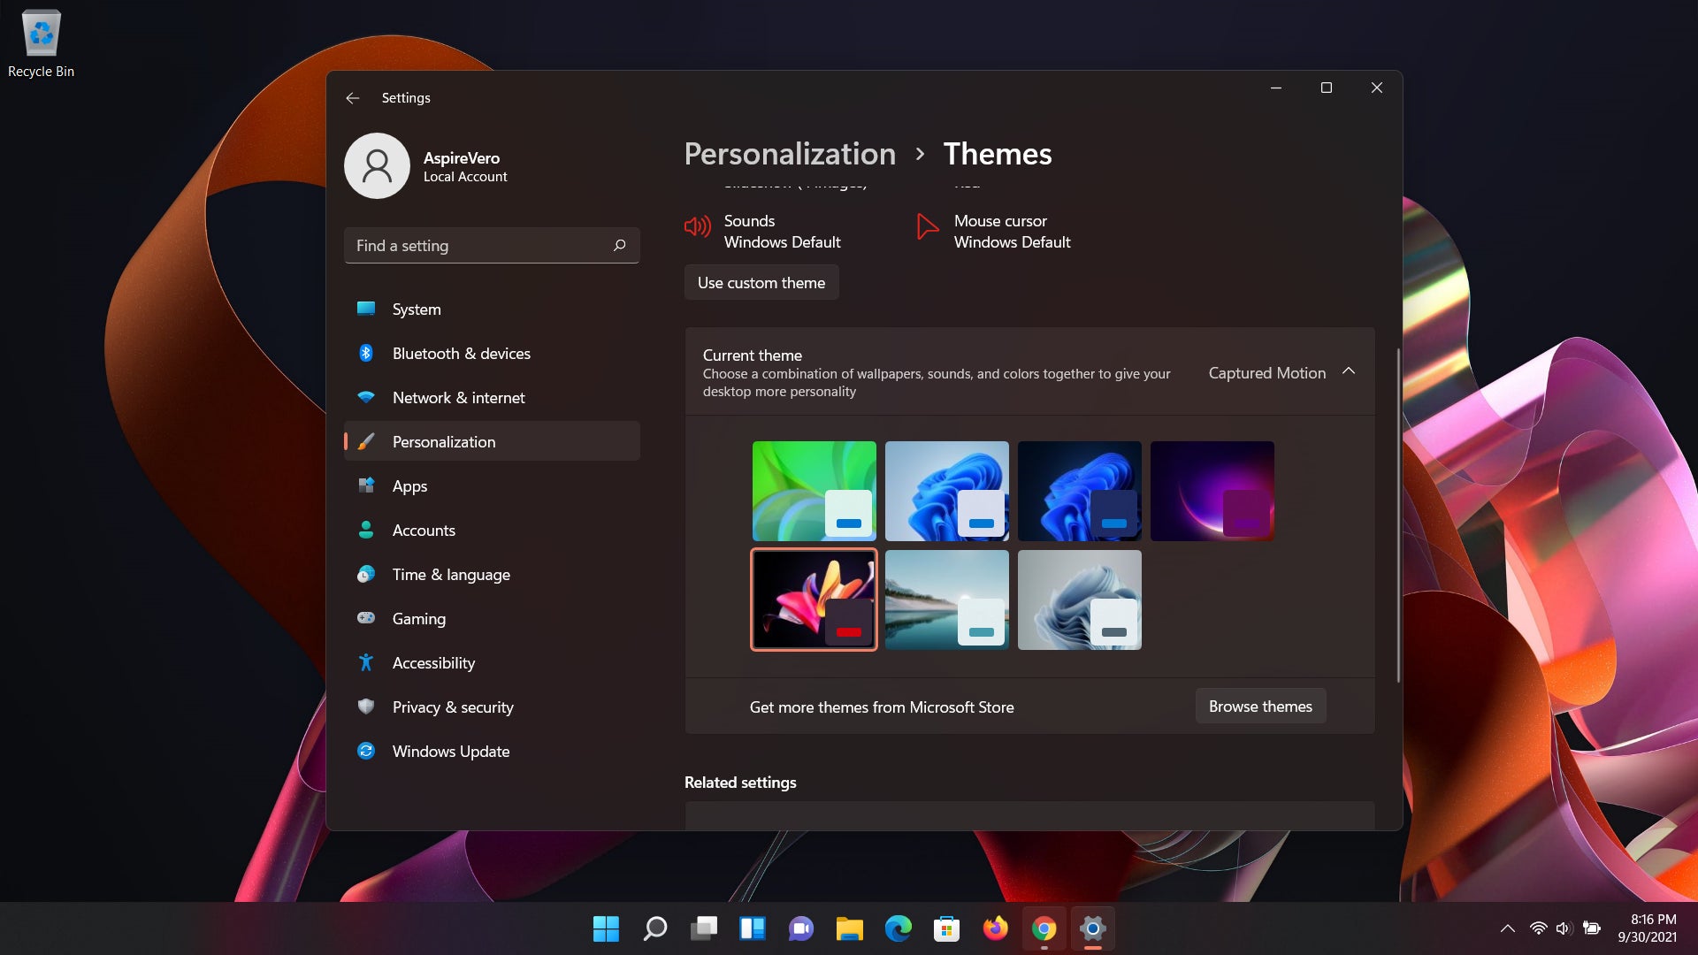Open the System settings page
This screenshot has height=955, width=1698.
click(x=492, y=309)
